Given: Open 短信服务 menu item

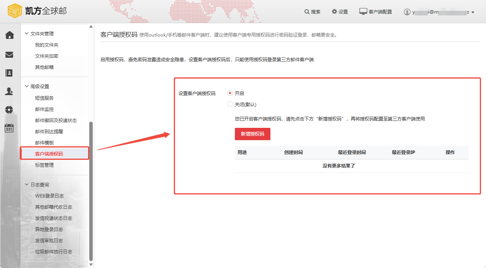Looking at the screenshot, I should (44, 98).
